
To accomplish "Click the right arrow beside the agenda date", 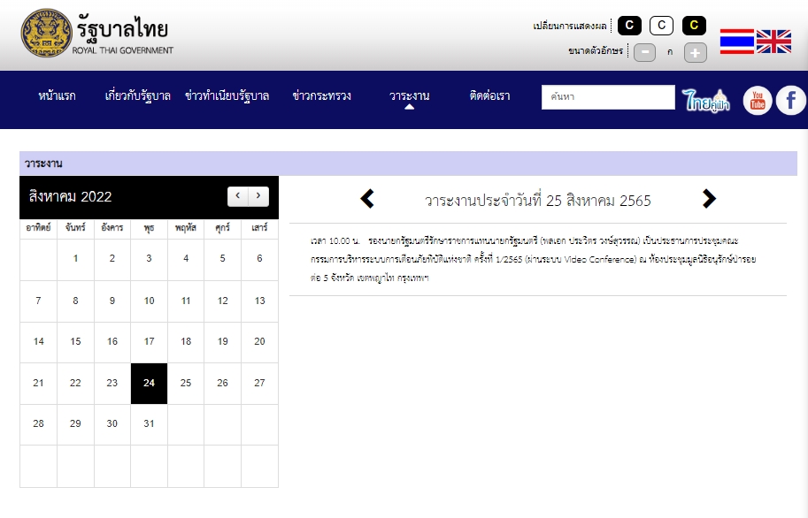I will click(x=709, y=200).
